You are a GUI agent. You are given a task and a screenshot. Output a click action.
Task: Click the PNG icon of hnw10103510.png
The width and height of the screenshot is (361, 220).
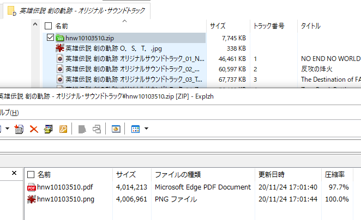point(32,199)
